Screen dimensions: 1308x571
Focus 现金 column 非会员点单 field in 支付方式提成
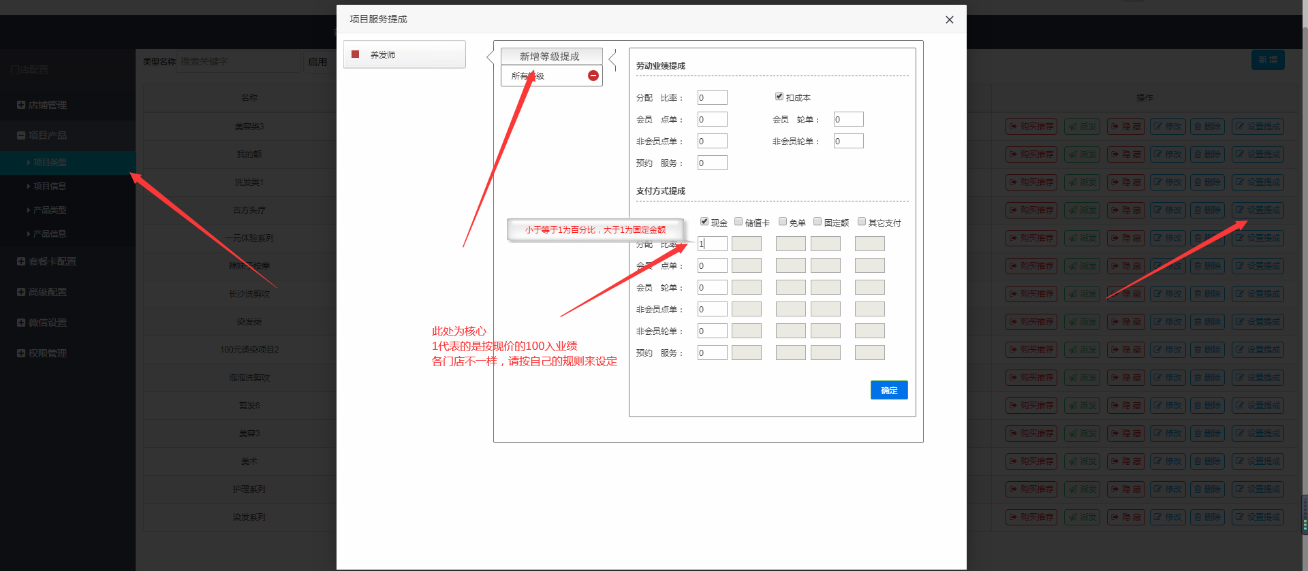(713, 309)
